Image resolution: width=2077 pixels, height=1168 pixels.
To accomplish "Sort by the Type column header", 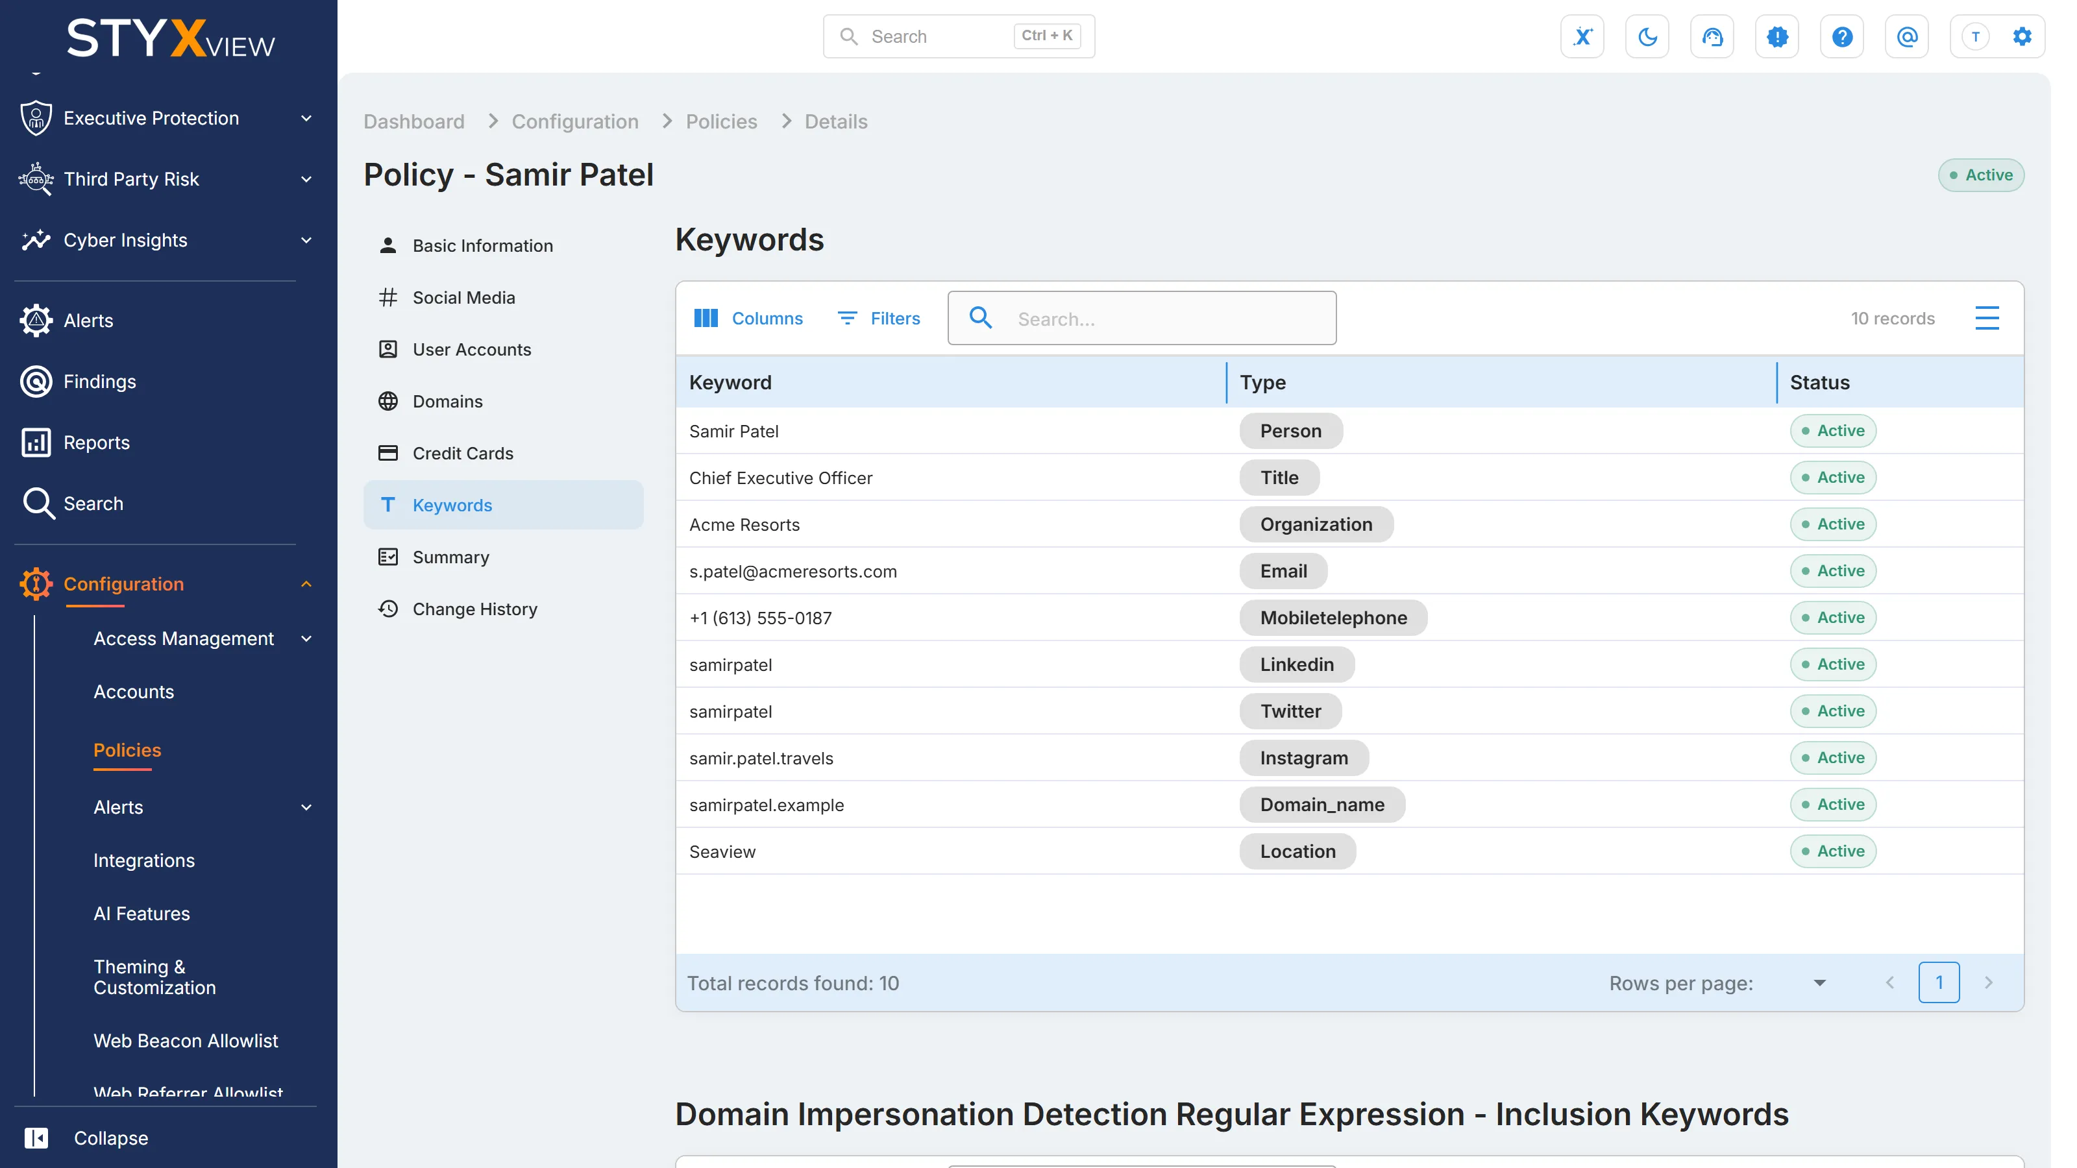I will click(1501, 382).
